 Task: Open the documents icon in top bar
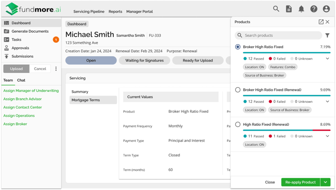coord(289,9)
